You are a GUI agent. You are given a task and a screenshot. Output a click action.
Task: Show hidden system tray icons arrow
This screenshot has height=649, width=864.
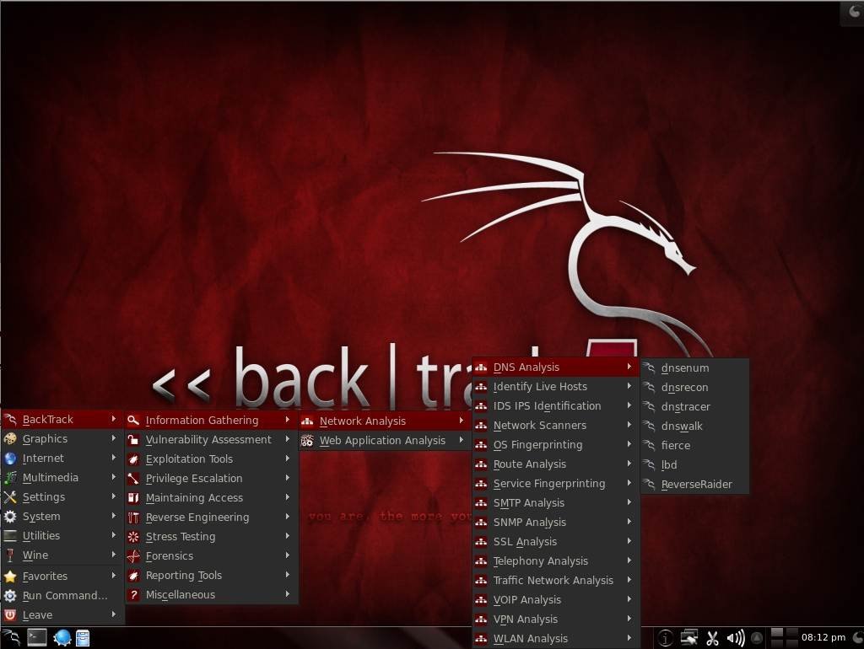pos(757,638)
